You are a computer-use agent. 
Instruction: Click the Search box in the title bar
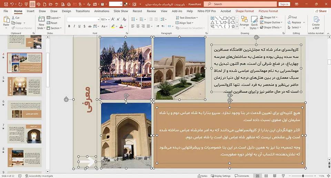240,4
